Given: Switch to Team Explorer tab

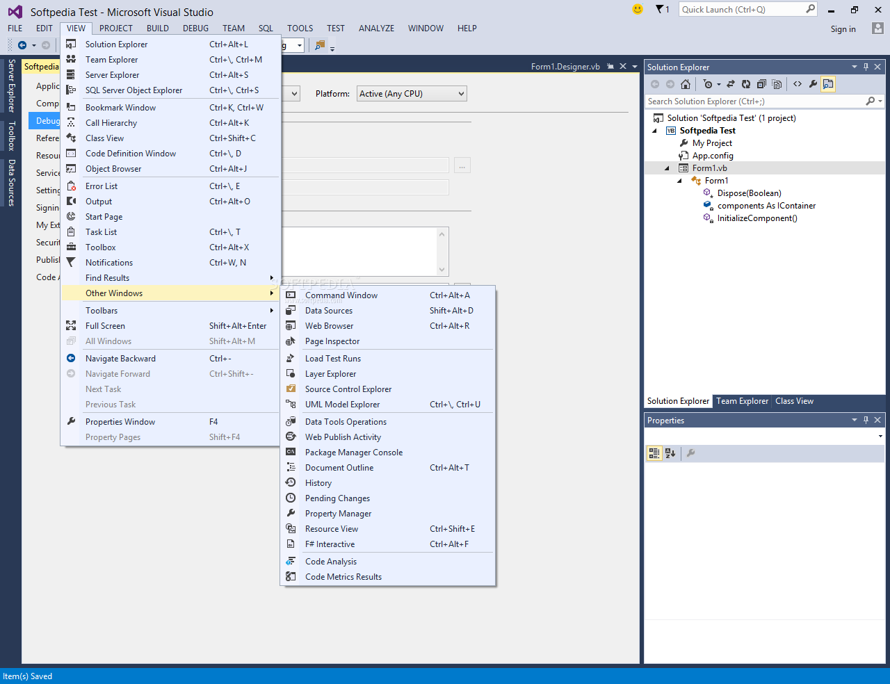Looking at the screenshot, I should tap(742, 401).
